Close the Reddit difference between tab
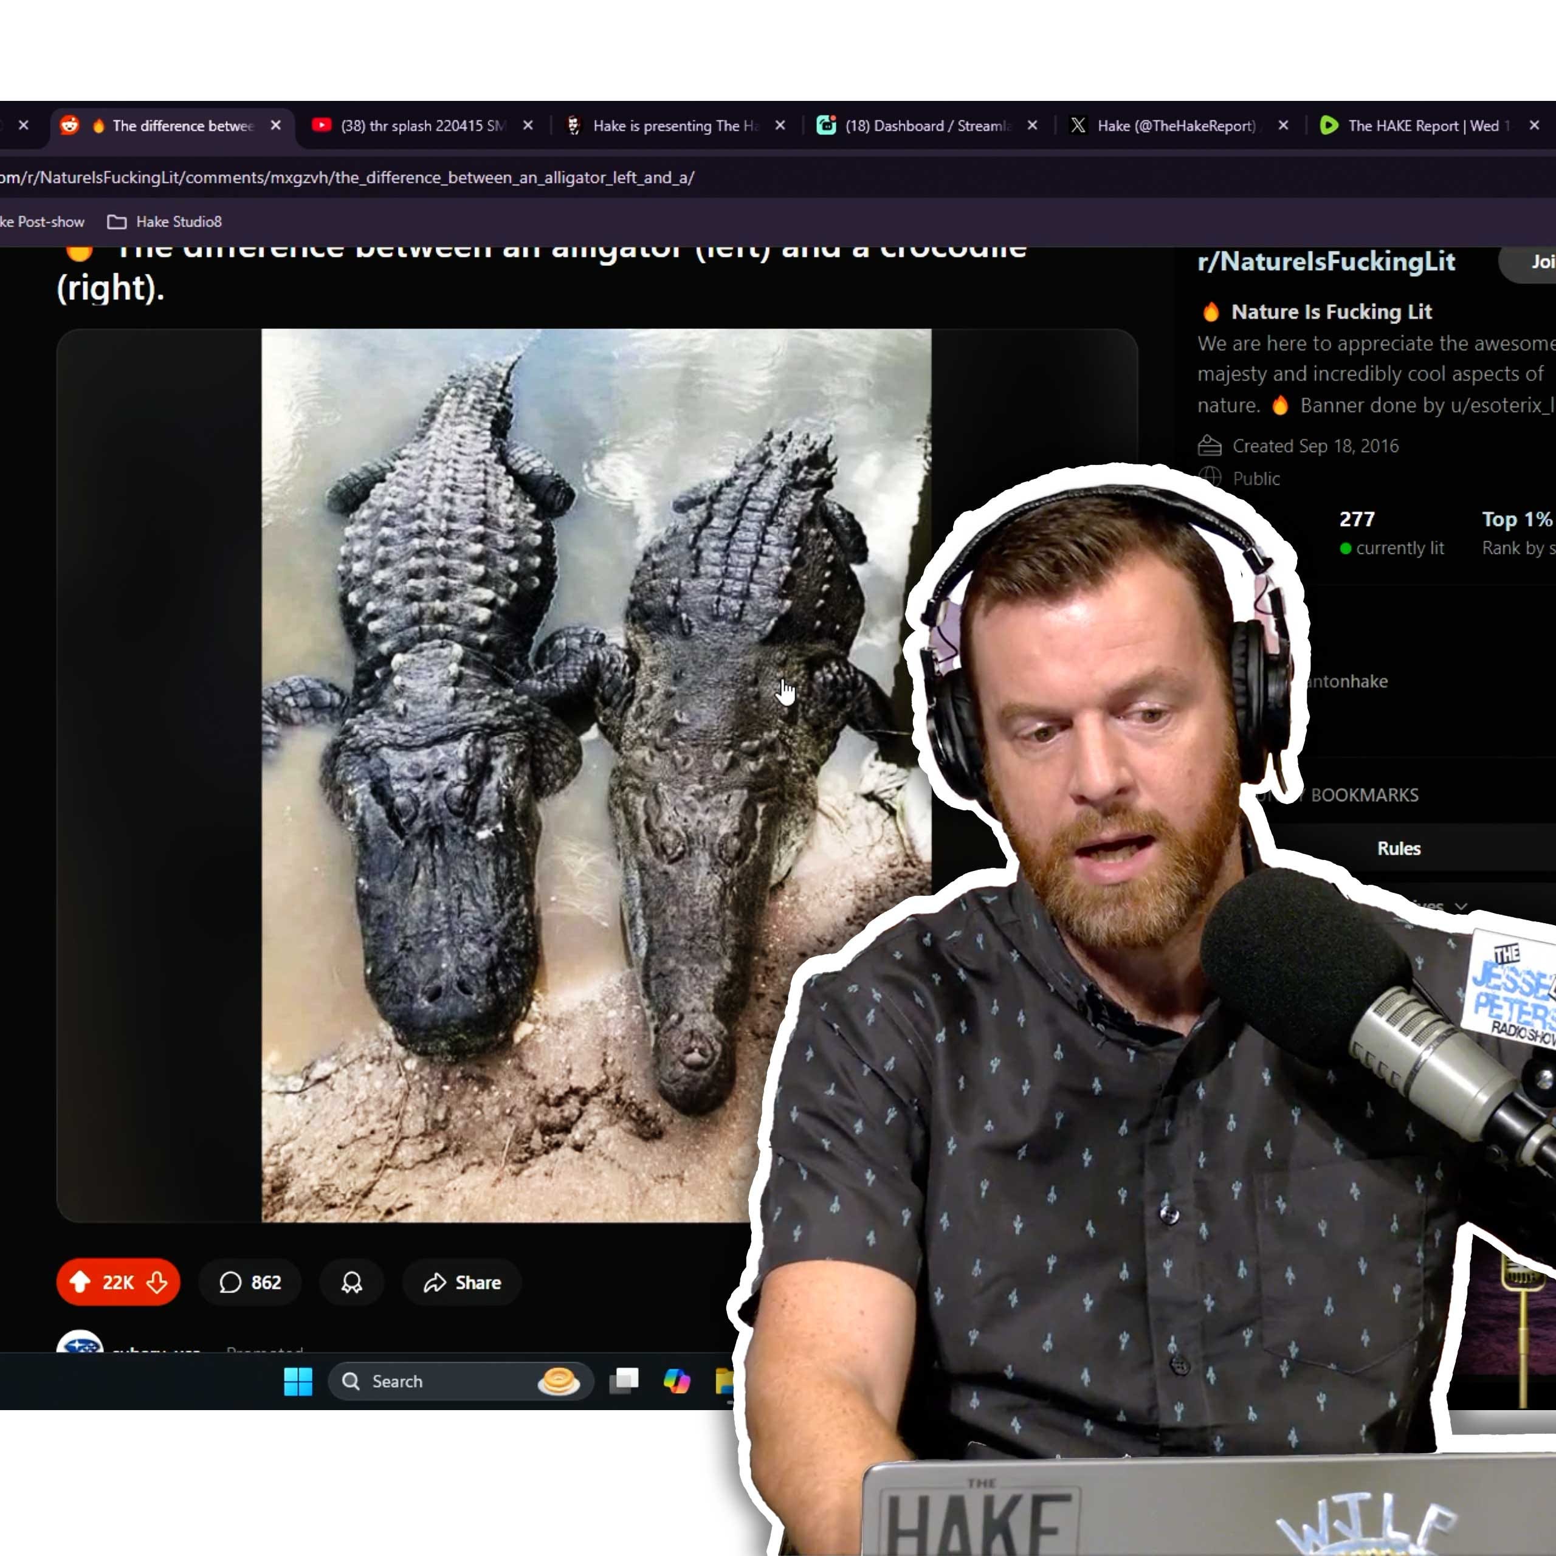The height and width of the screenshot is (1556, 1556). [275, 126]
